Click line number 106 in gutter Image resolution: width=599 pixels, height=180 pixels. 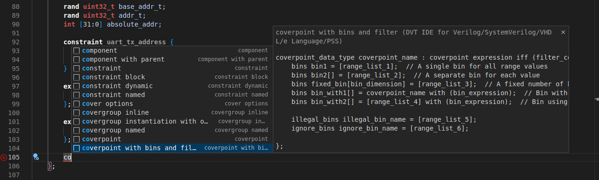[14, 166]
